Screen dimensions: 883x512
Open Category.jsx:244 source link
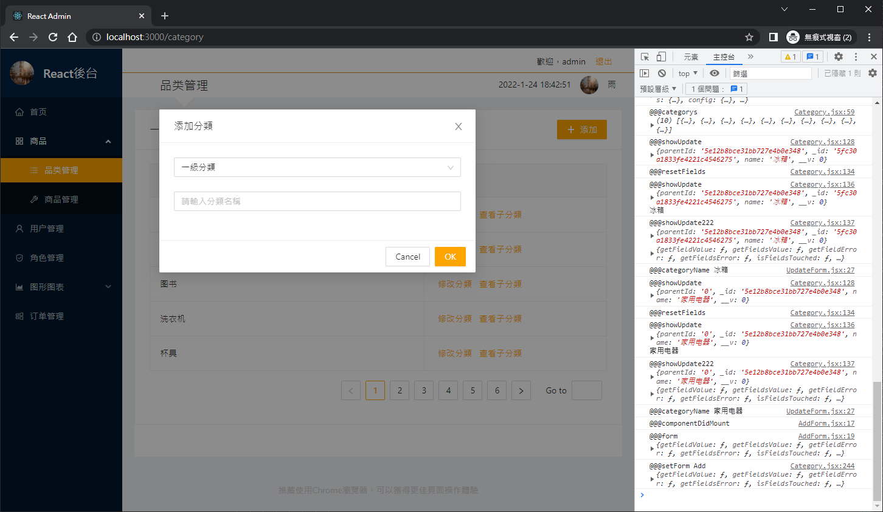click(x=822, y=466)
